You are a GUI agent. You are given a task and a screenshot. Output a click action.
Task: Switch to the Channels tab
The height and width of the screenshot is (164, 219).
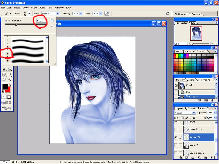[x=192, y=108]
